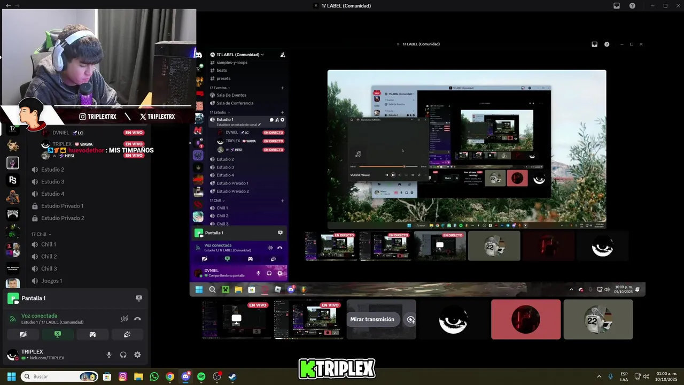This screenshot has width=684, height=385.
Task: Start an activity in TRIPLEX's voice panel
Action: pos(92,334)
